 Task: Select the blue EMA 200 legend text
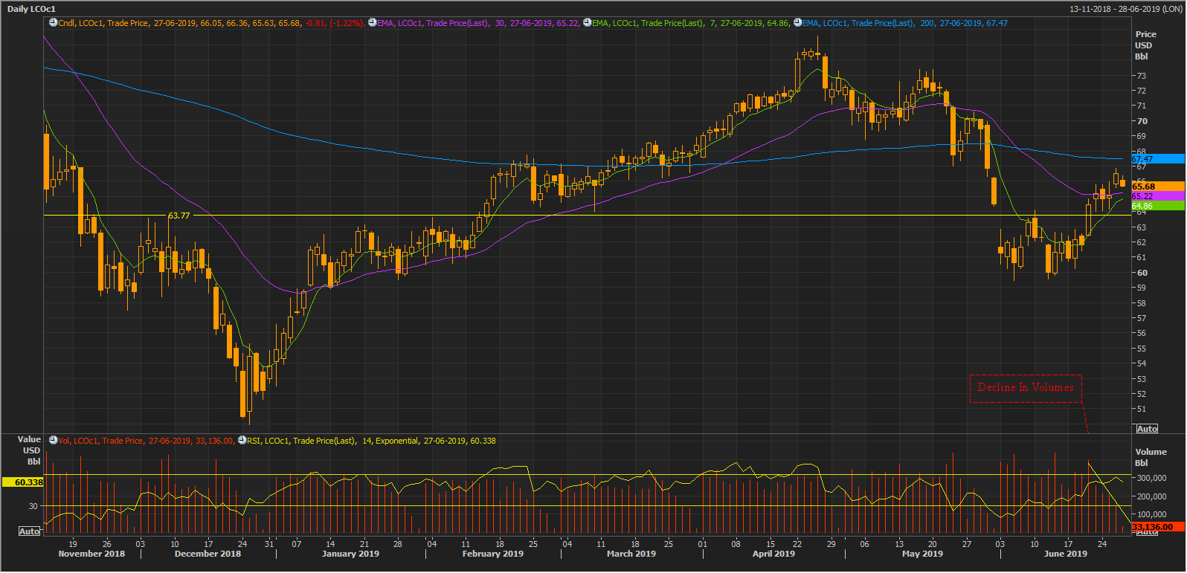(906, 23)
